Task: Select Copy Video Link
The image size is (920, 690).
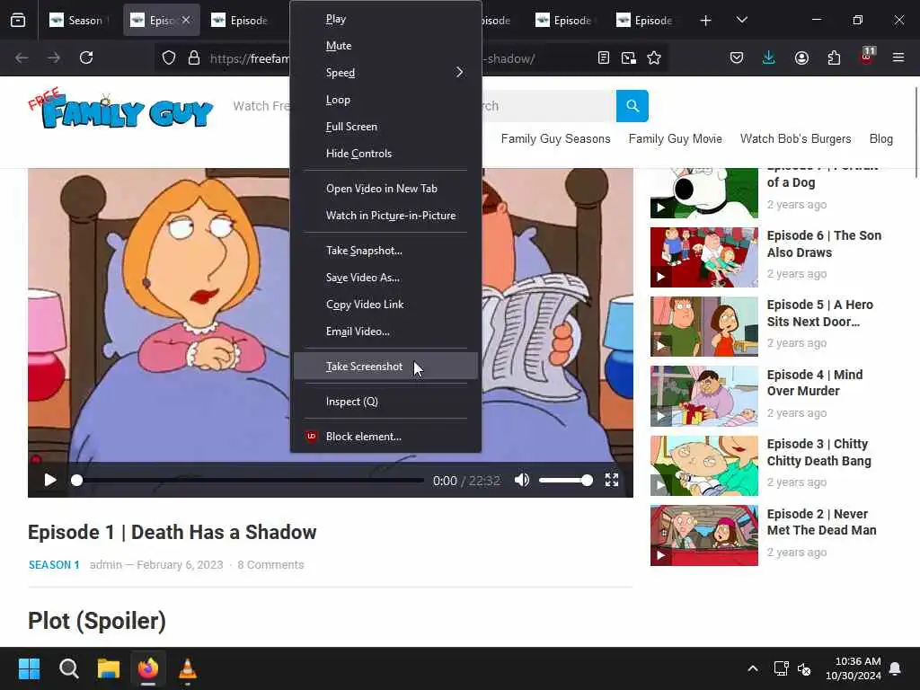Action: click(385, 305)
